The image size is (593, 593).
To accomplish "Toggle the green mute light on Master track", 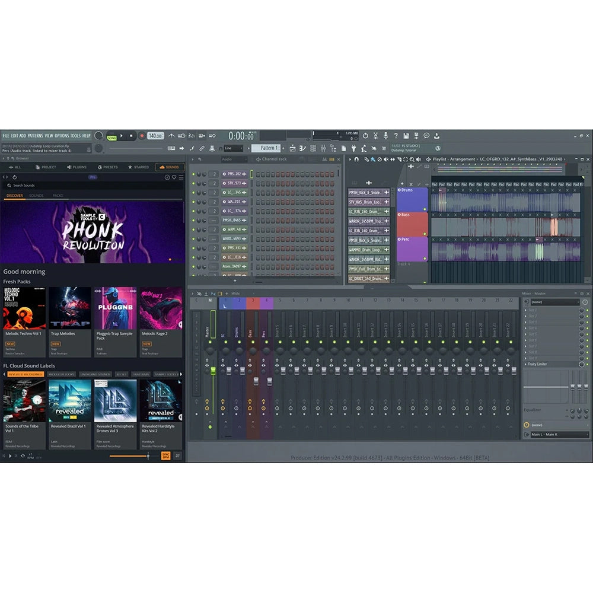I will pos(210,342).
